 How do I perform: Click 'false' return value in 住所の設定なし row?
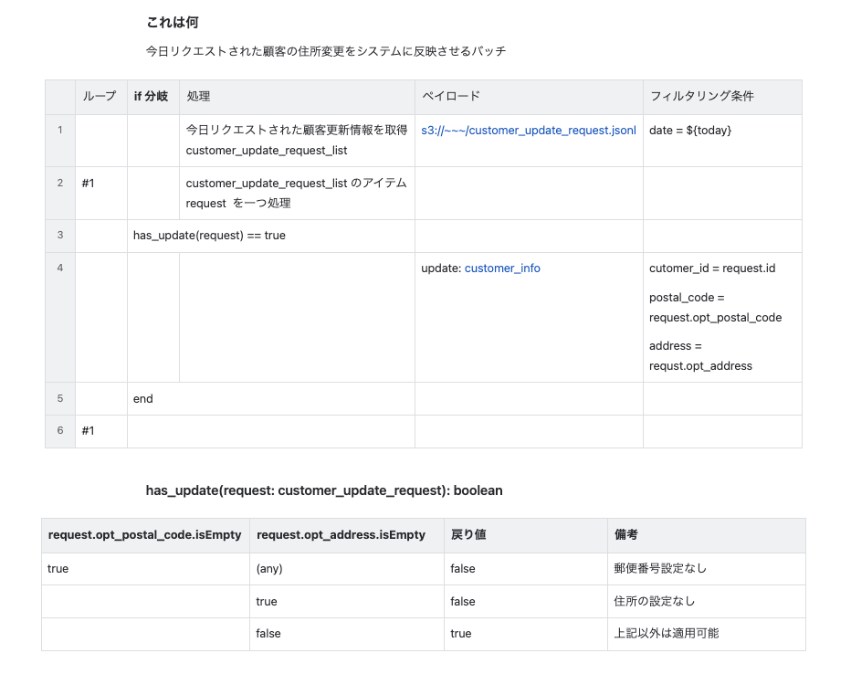click(526, 601)
